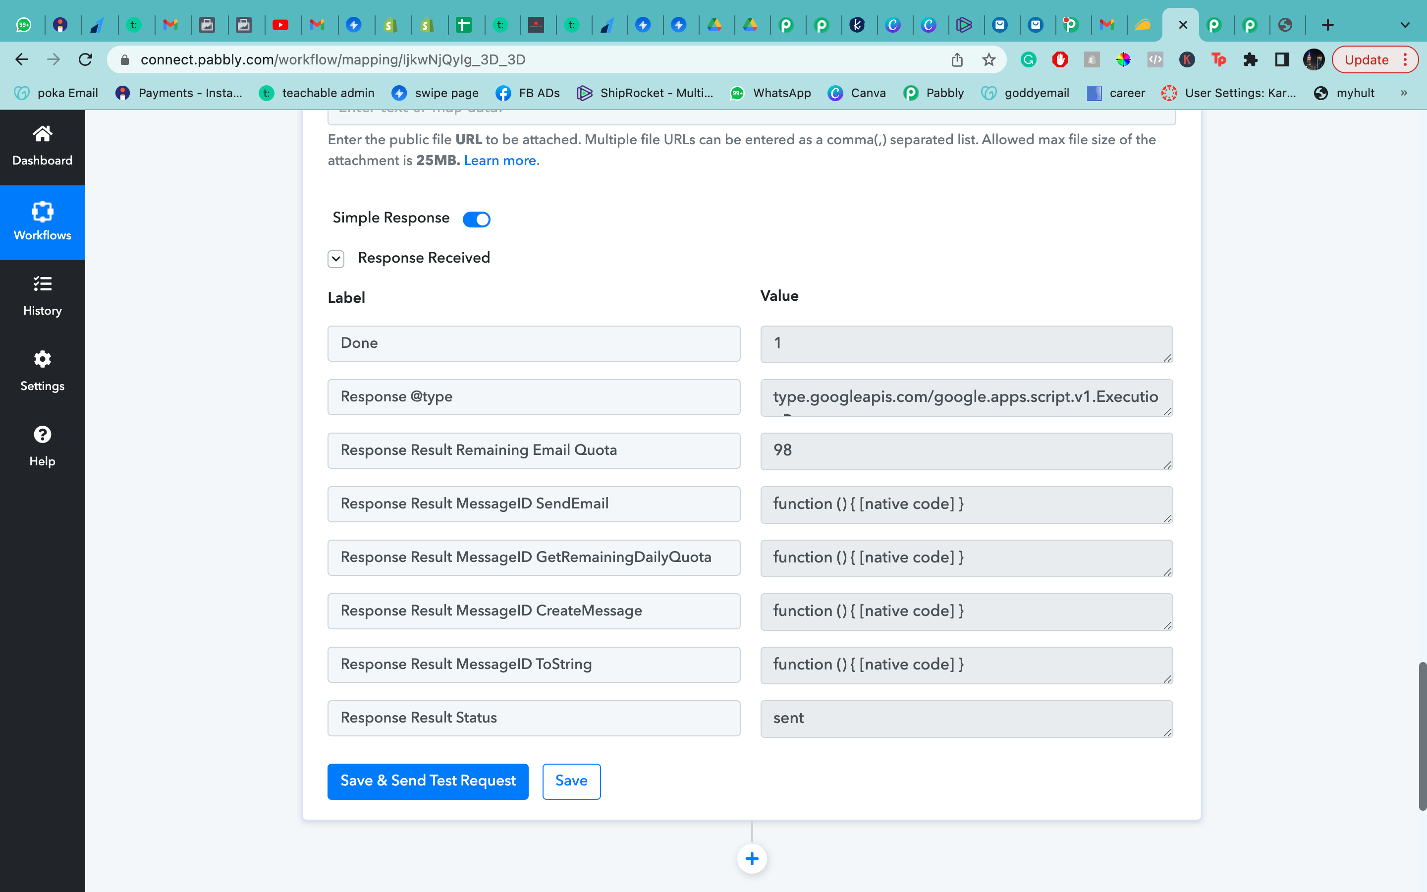Bookmark this page with the star icon

[x=989, y=59]
